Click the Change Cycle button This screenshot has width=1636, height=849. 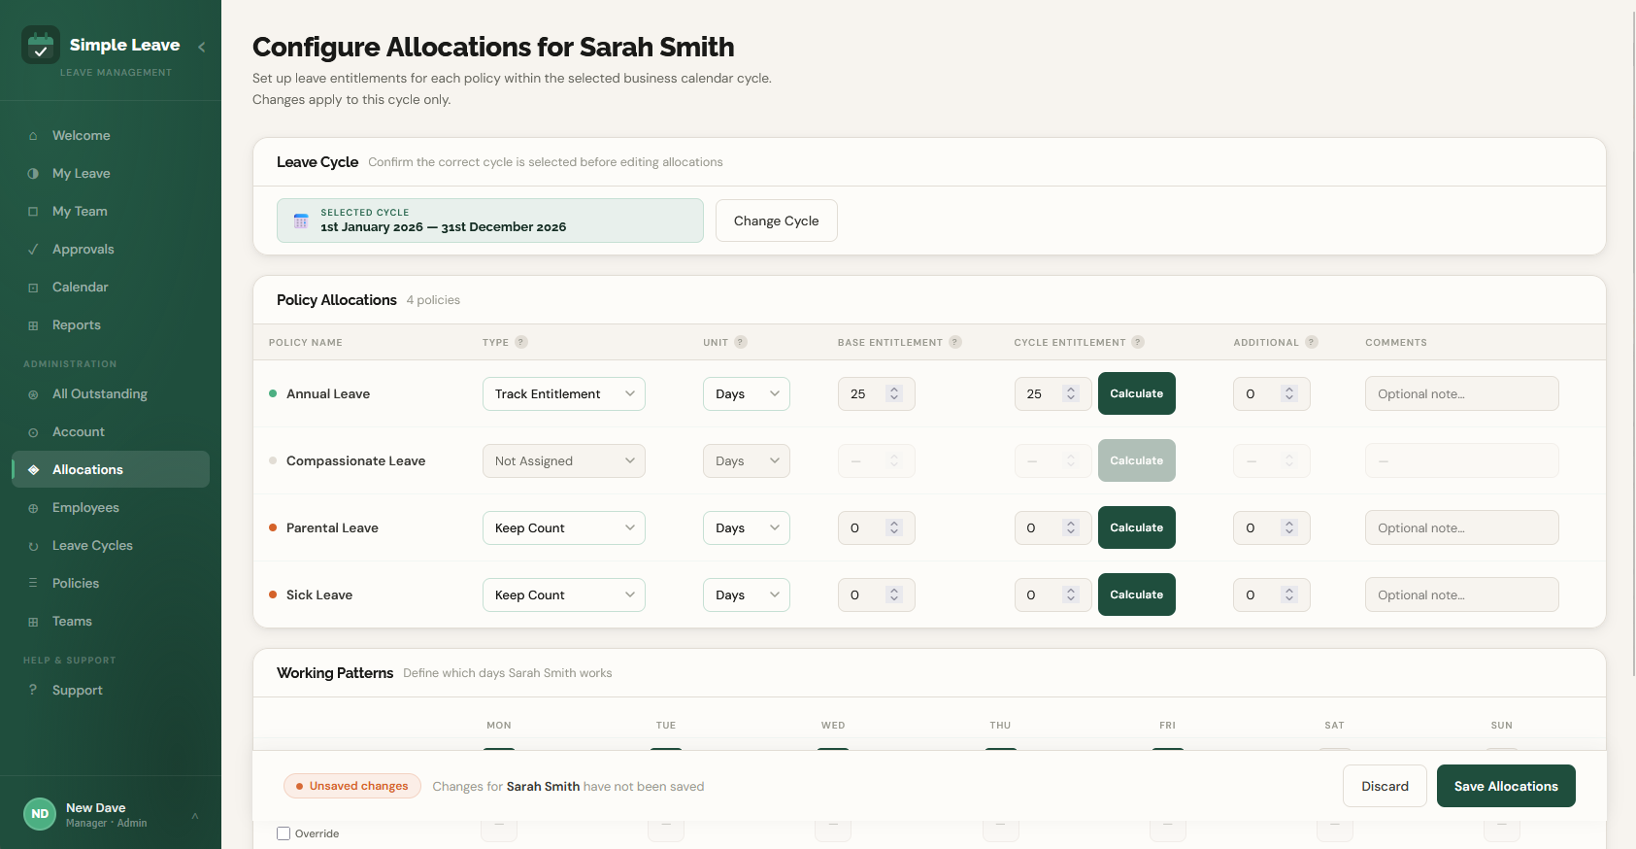(x=776, y=221)
